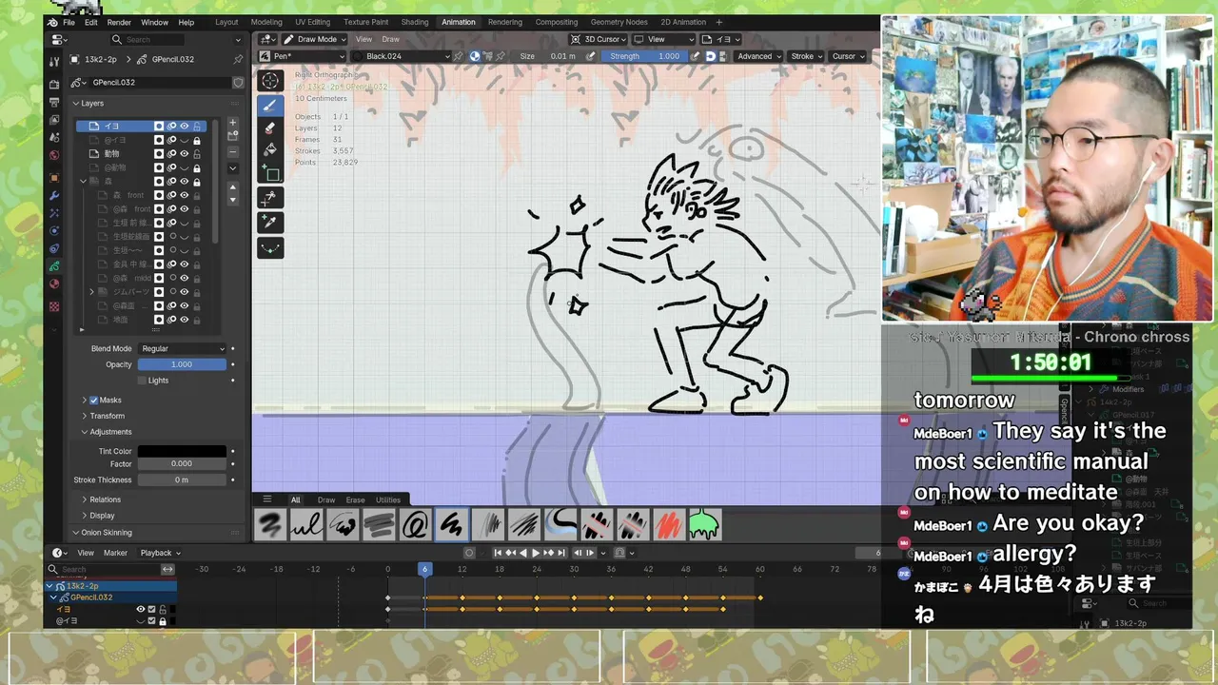Adjust the Strength slider
The width and height of the screenshot is (1218, 685).
[644, 56]
